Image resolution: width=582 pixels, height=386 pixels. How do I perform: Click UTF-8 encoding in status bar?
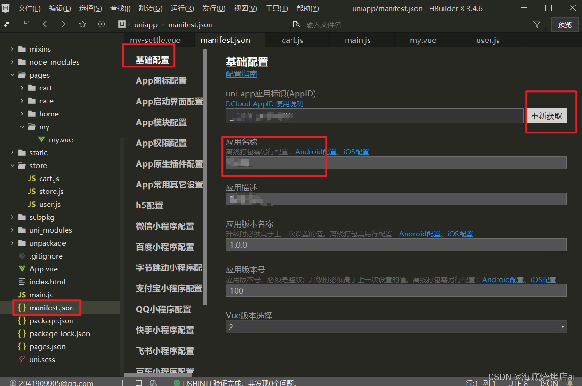coord(518,383)
